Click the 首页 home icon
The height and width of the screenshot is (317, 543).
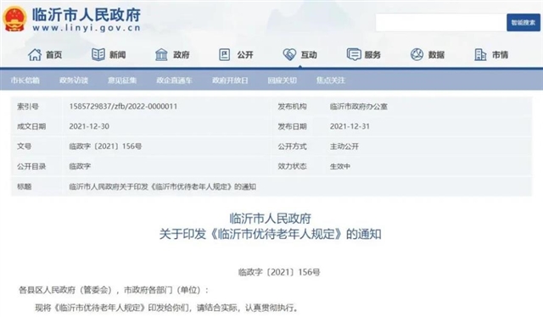pyautogui.click(x=35, y=55)
